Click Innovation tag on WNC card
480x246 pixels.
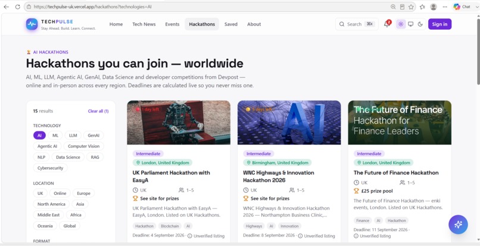coord(289,226)
